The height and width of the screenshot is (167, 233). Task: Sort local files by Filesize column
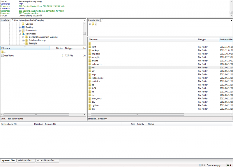coord(57,48)
